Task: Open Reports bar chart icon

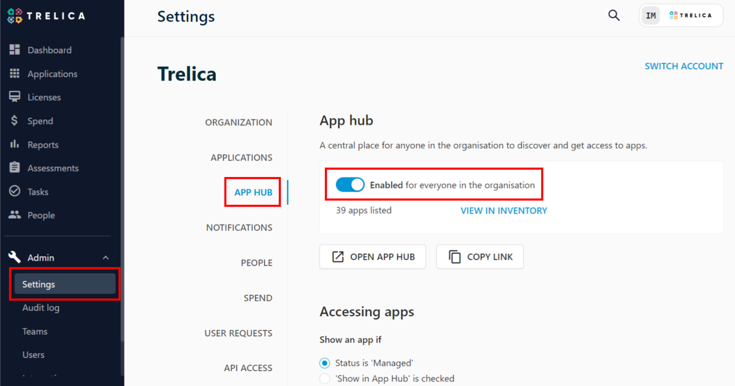Action: pyautogui.click(x=15, y=144)
